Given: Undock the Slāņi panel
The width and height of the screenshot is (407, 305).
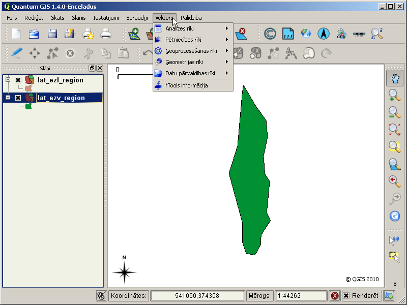Looking at the screenshot, I should [x=92, y=68].
